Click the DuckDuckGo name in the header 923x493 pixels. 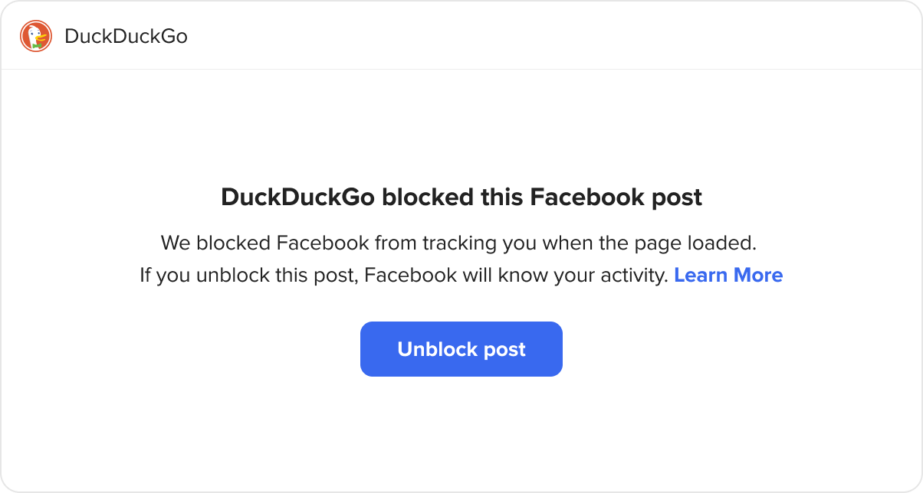click(126, 36)
